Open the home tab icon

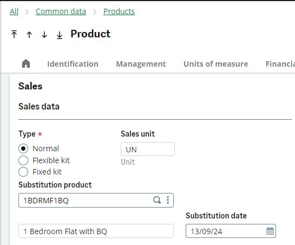pos(26,63)
